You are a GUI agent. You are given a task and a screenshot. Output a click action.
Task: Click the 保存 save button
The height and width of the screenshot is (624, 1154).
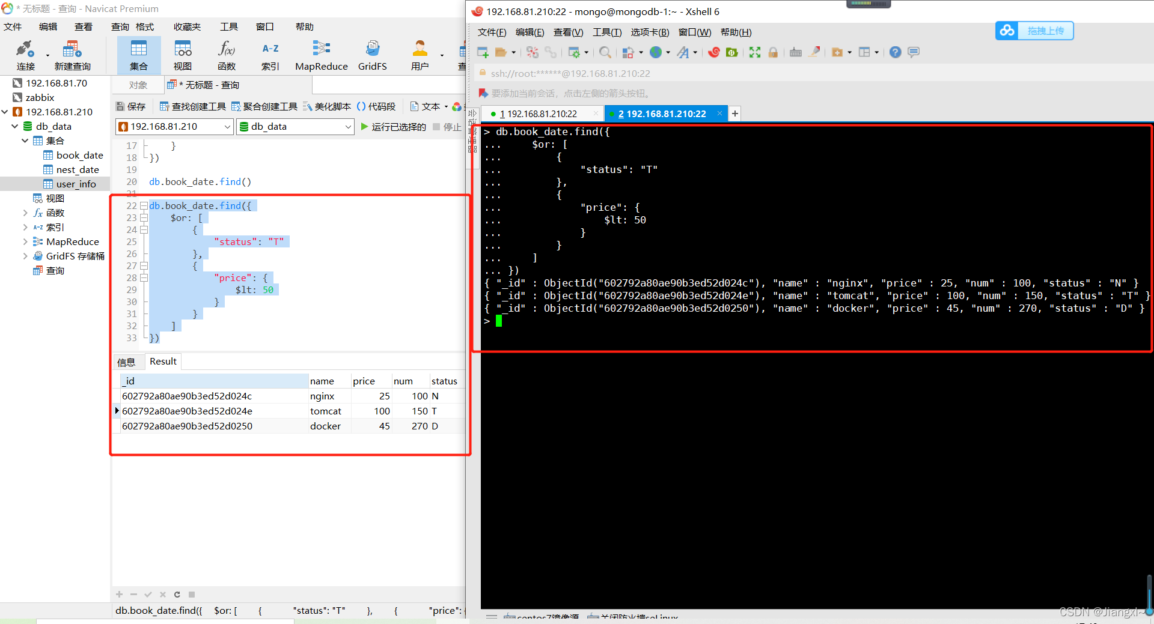(x=130, y=106)
